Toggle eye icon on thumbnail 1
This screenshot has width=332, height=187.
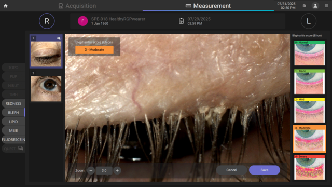point(59,38)
